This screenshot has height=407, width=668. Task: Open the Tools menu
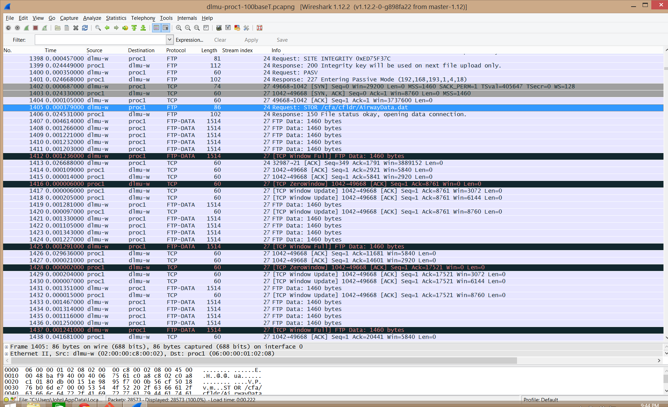click(166, 18)
